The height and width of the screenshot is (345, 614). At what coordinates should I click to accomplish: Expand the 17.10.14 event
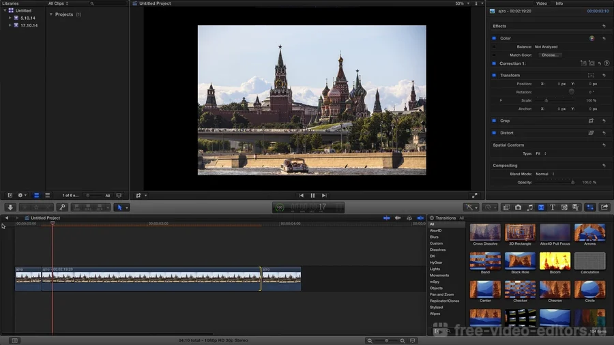(x=10, y=25)
